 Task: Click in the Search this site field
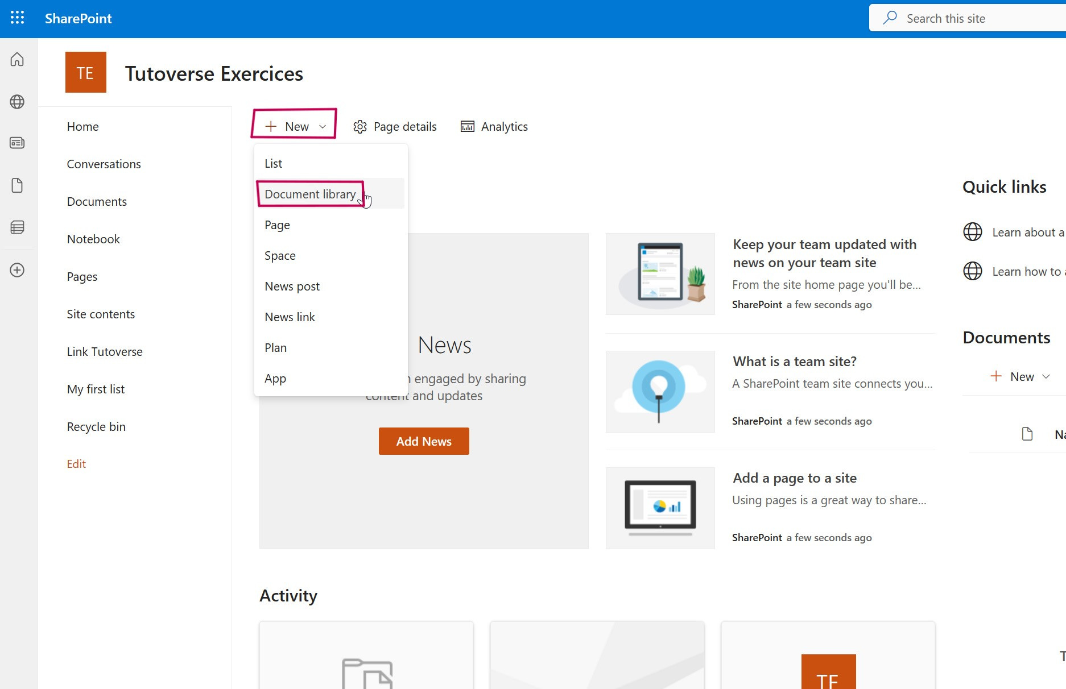point(967,18)
